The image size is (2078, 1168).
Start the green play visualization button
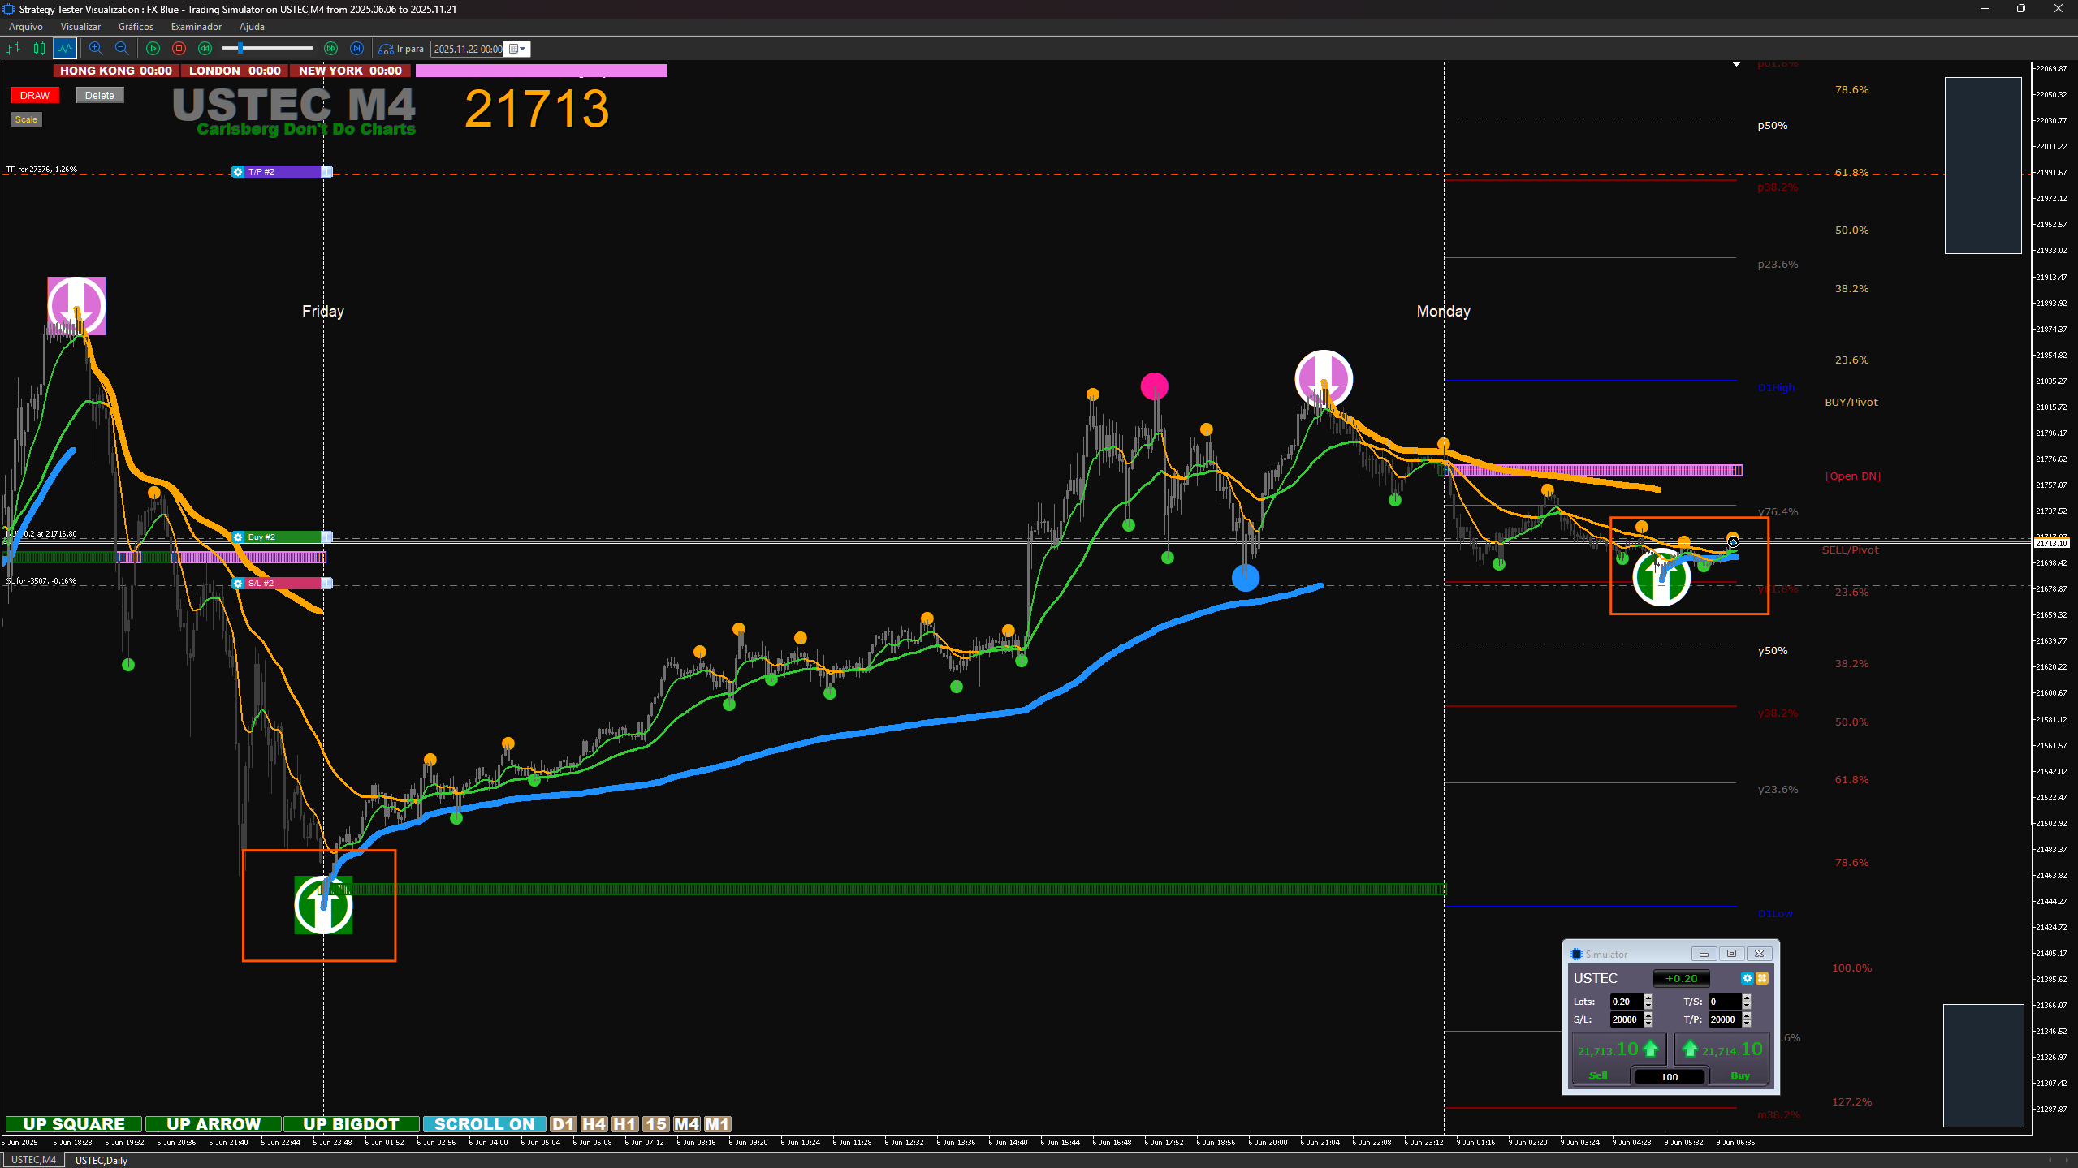153,49
